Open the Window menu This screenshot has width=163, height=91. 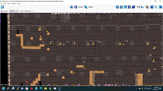14,3
